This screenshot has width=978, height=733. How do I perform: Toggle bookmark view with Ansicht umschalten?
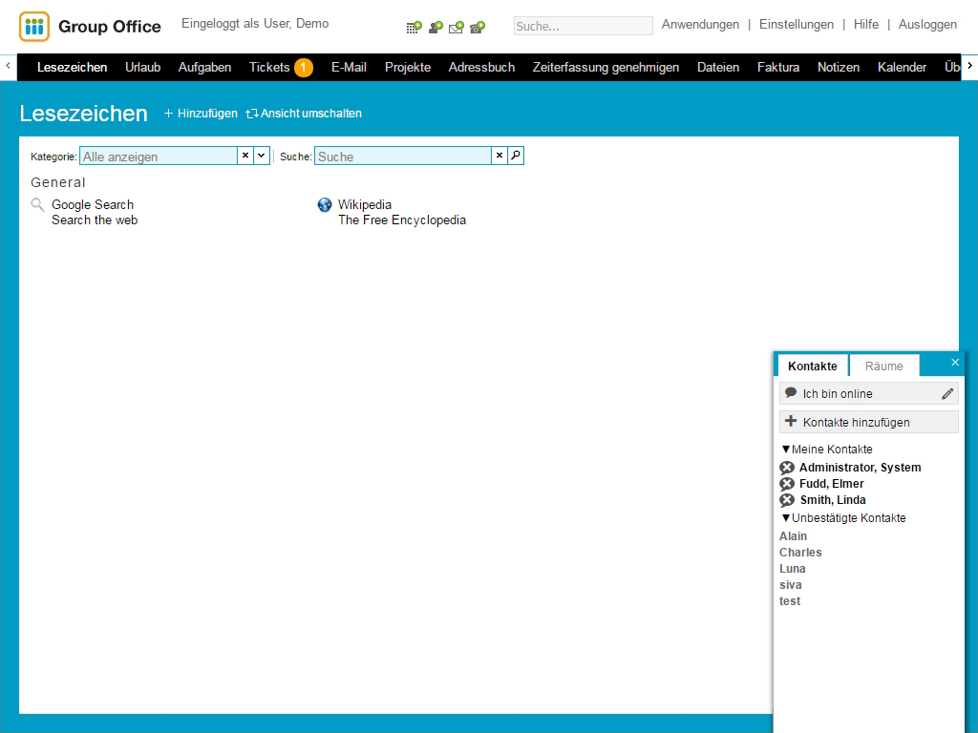[x=304, y=114]
